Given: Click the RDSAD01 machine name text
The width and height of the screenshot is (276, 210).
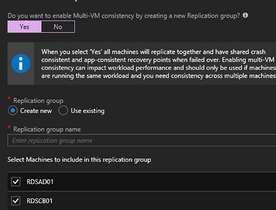Looking at the screenshot, I should tap(40, 182).
